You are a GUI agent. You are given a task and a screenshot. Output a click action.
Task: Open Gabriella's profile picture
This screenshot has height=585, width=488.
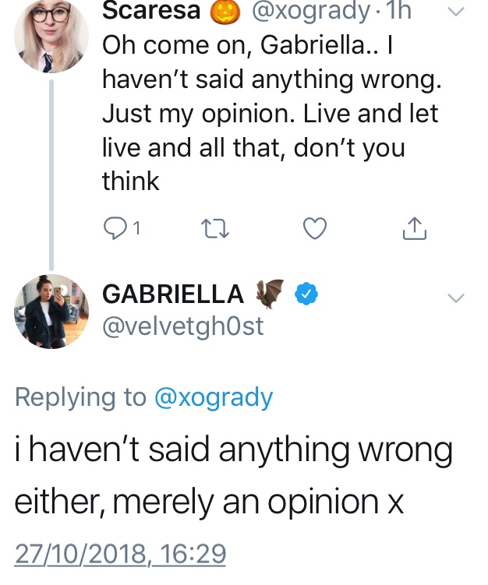click(x=51, y=312)
